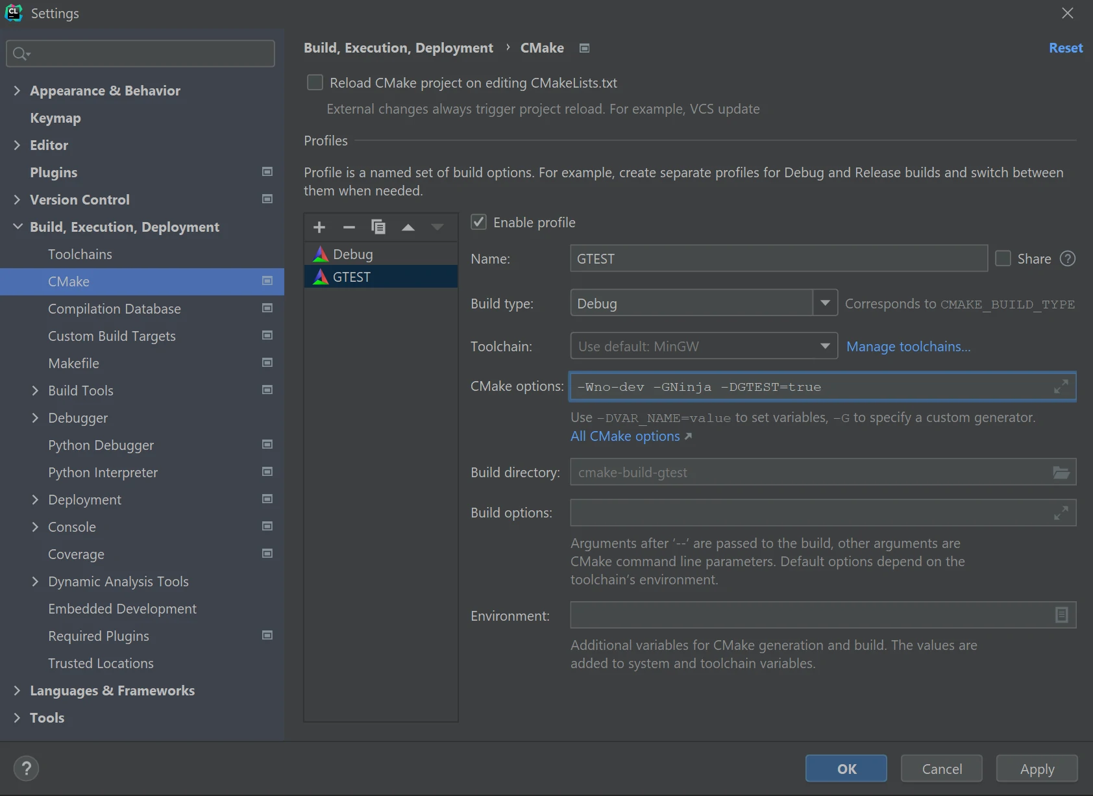Expand the Tools section
Screen dimensions: 1093x796
(17, 717)
